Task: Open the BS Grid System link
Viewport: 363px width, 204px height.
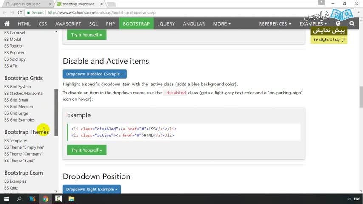Action: coord(17,87)
